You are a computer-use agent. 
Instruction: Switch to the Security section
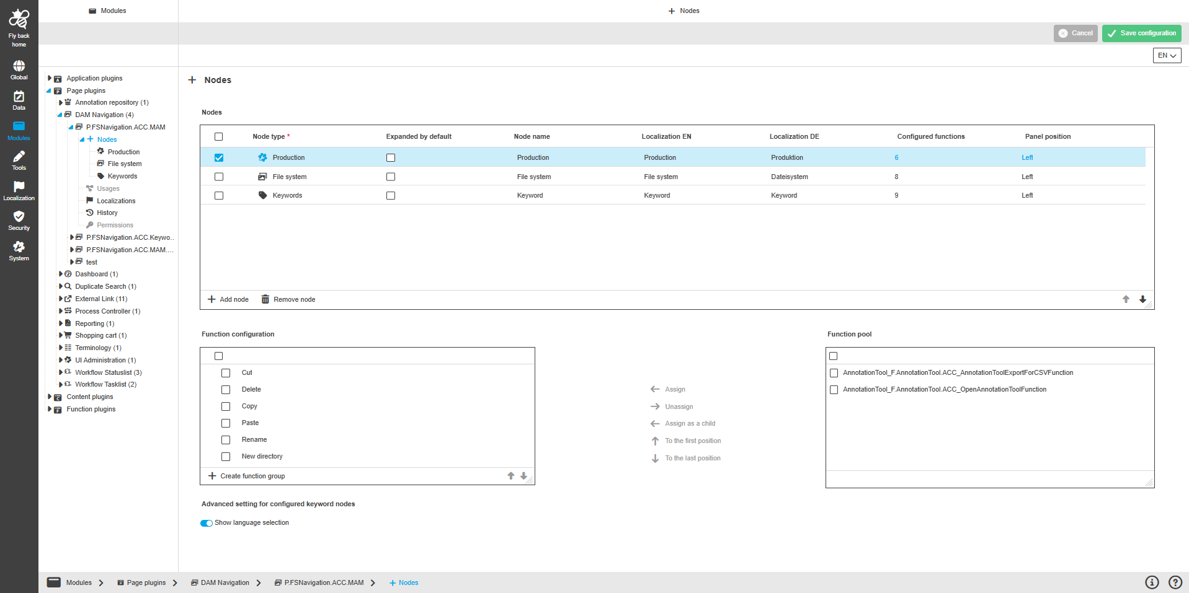[x=19, y=220]
